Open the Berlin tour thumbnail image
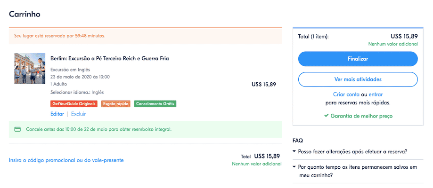The width and height of the screenshot is (433, 188). tap(30, 68)
